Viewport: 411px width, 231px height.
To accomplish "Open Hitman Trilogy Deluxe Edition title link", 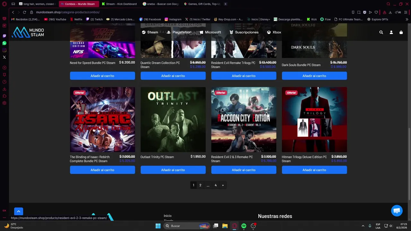I will tap(304, 159).
